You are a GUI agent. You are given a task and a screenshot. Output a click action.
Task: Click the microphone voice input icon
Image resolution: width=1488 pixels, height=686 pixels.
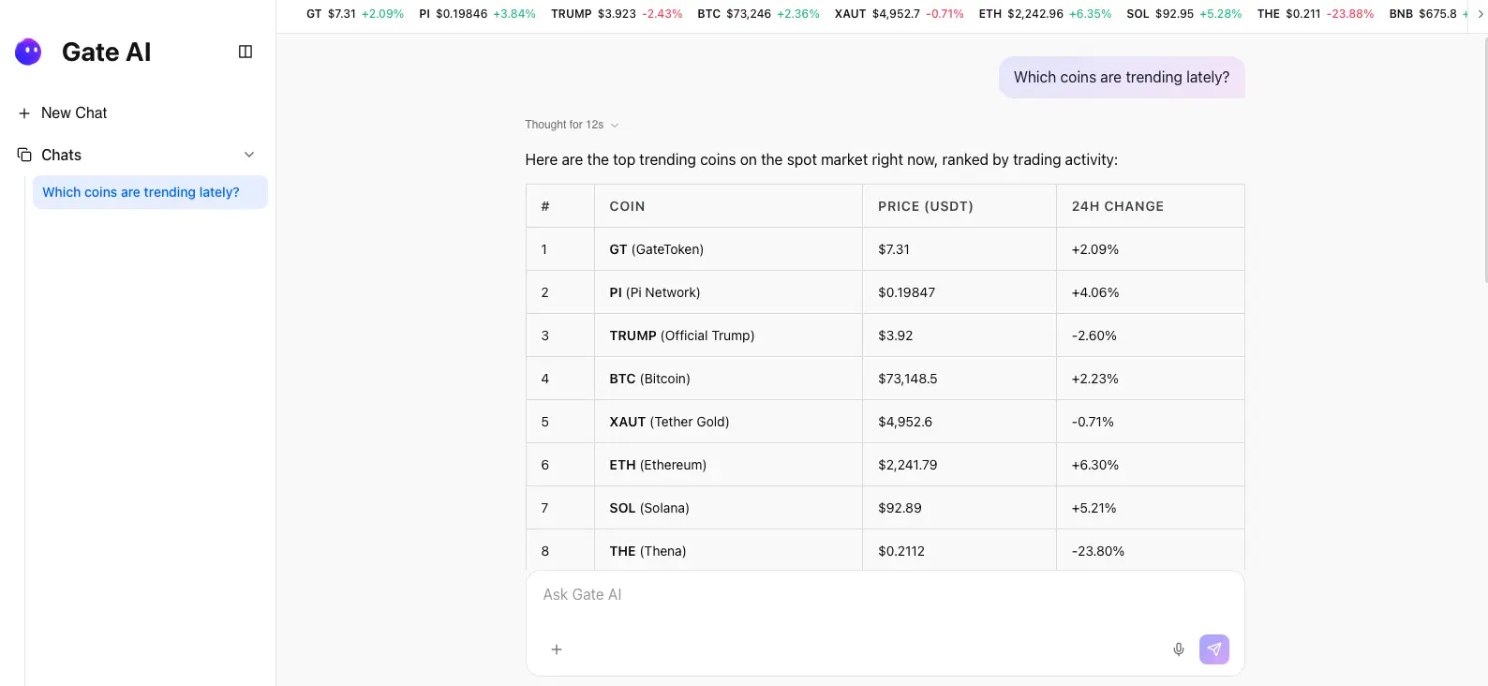tap(1179, 649)
